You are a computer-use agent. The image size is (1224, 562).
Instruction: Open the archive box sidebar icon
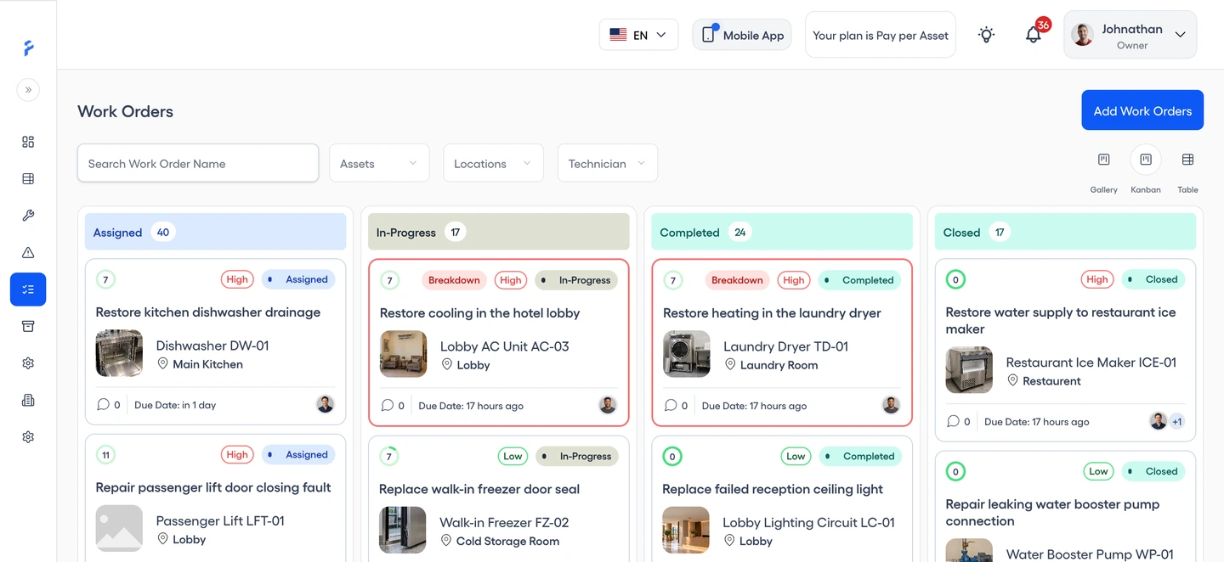pos(28,326)
